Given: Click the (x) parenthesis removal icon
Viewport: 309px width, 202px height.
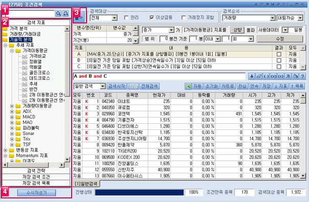Looking at the screenshot, I should [273, 76].
